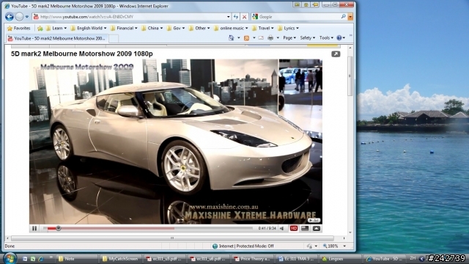The height and width of the screenshot is (264, 469).
Task: Click the horizontal page scrollbar
Action: click(x=172, y=238)
